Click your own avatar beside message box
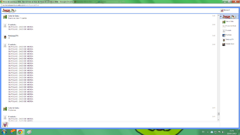Image resolution: width=240 pixels, height=135 pixels. [5, 124]
